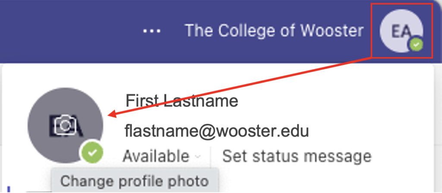
Task: Click the flastname@wooster.edu email address
Action: (x=217, y=131)
